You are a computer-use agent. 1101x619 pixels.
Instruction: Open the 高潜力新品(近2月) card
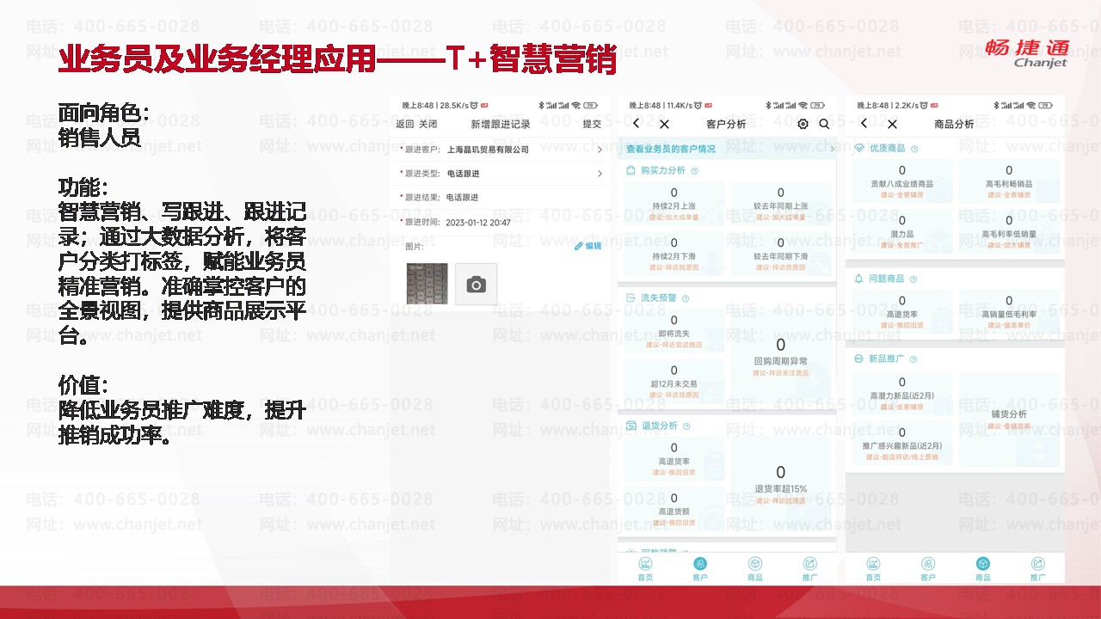(901, 393)
